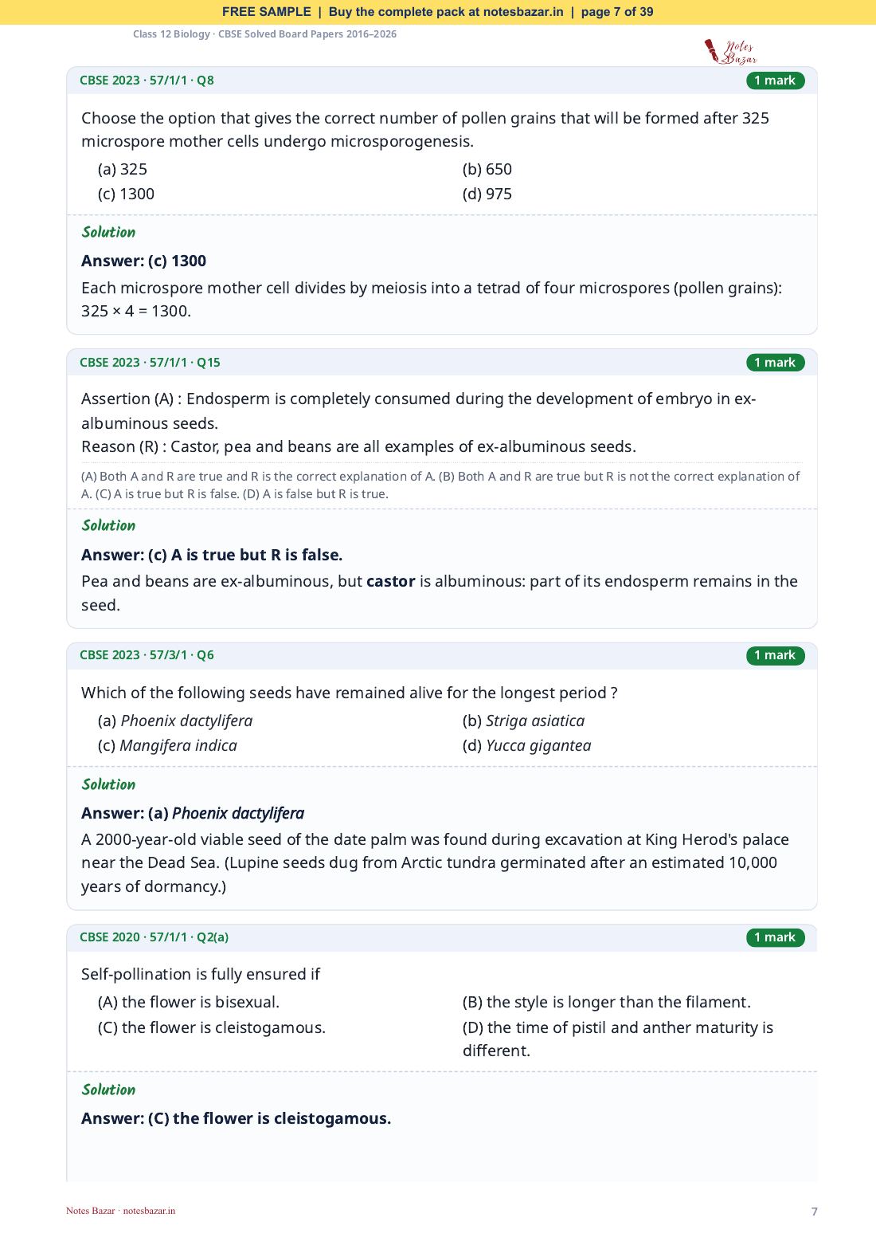Click the Solution heading under Q8
The image size is (876, 1241).
(x=108, y=232)
